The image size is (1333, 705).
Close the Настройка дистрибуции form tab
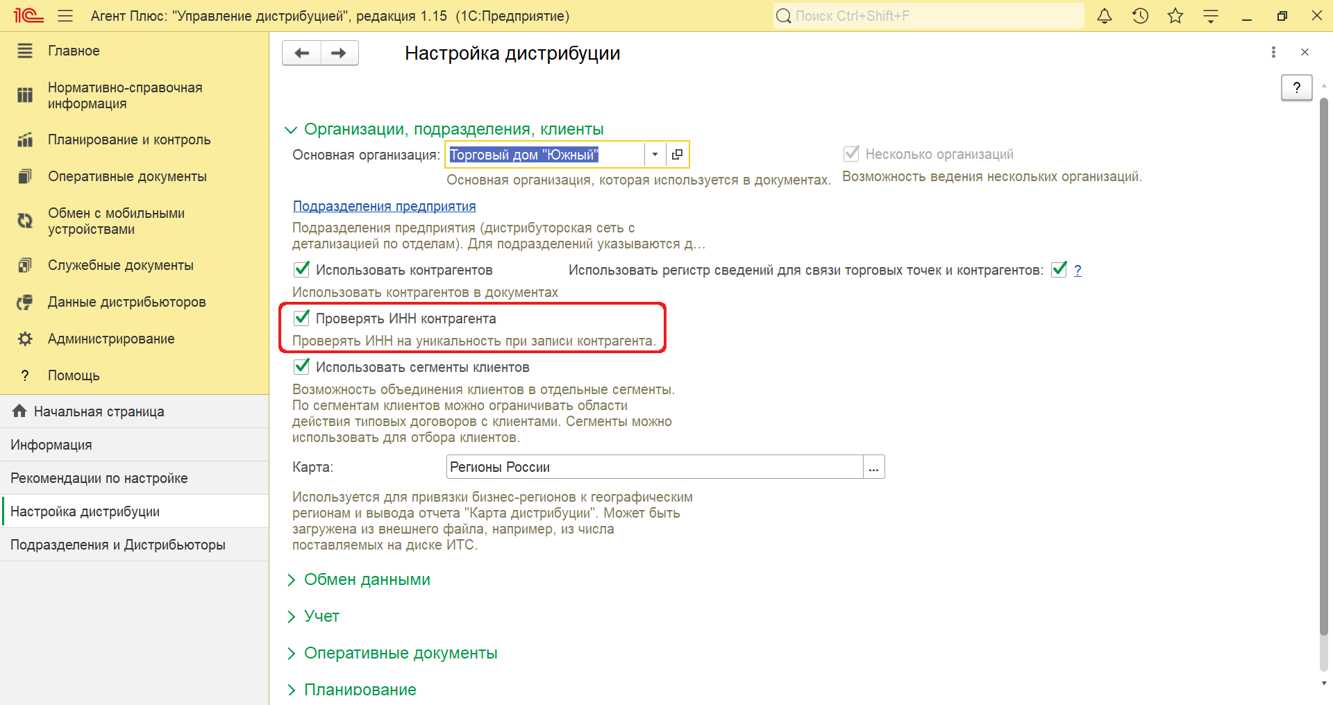(x=1305, y=52)
